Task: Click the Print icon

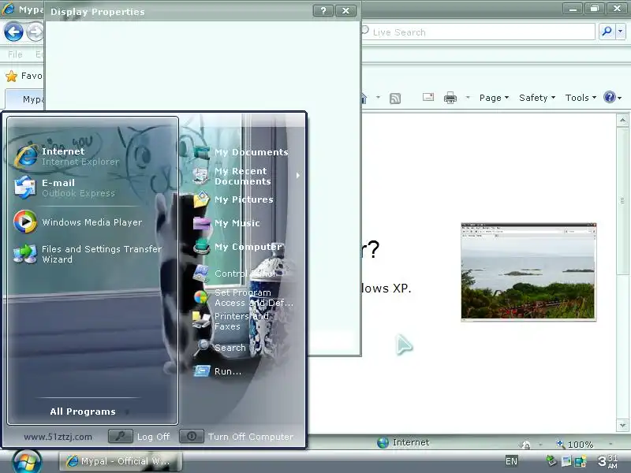Action: click(450, 98)
